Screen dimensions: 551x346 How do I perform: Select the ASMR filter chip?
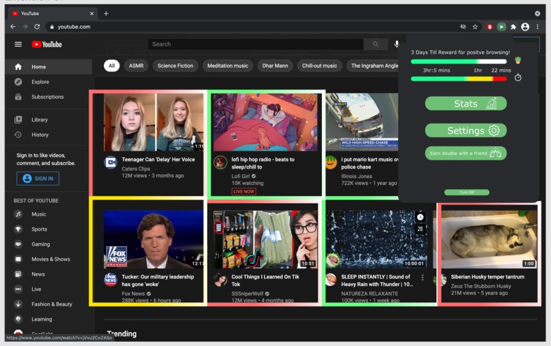(136, 66)
